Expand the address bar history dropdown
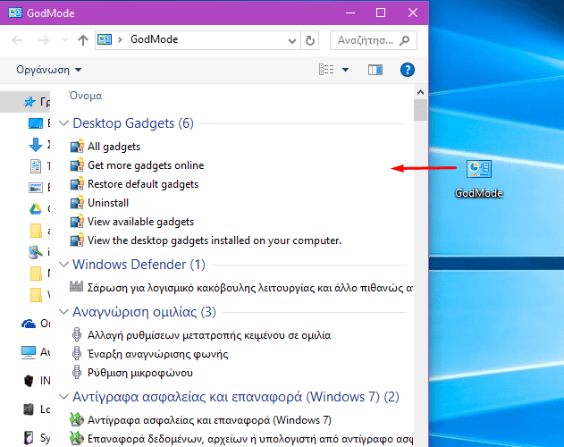 tap(292, 40)
